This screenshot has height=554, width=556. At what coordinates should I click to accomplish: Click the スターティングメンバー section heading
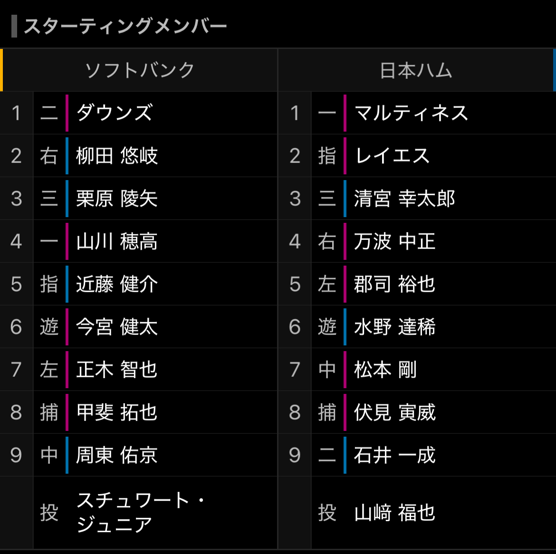[125, 26]
